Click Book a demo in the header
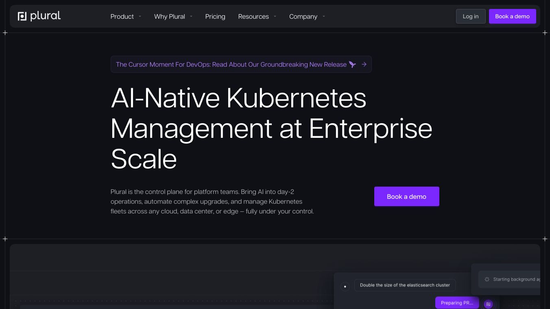This screenshot has height=309, width=550. coord(513,16)
